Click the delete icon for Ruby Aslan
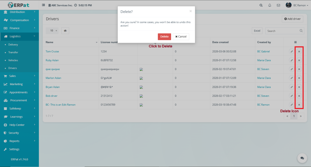Viewport: 311px width, 167px height. pyautogui.click(x=299, y=60)
